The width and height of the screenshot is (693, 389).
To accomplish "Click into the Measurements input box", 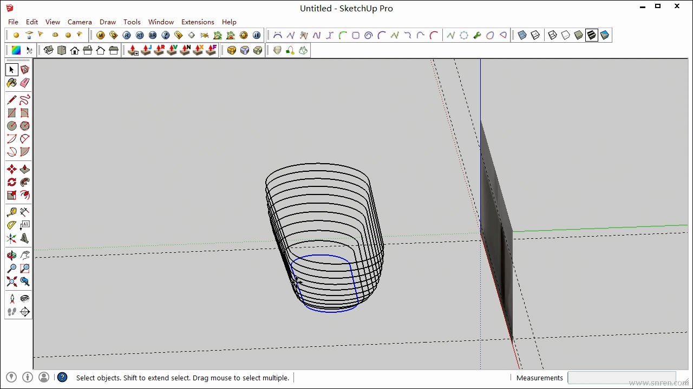I will (x=622, y=378).
